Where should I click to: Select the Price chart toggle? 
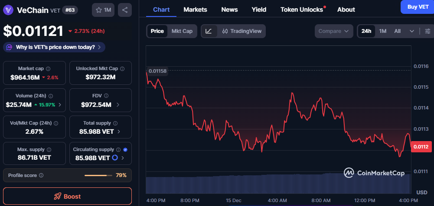click(157, 31)
